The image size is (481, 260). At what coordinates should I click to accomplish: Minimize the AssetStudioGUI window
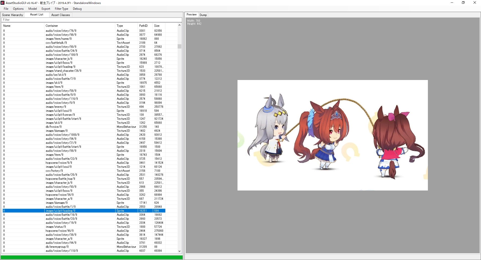pyautogui.click(x=452, y=3)
